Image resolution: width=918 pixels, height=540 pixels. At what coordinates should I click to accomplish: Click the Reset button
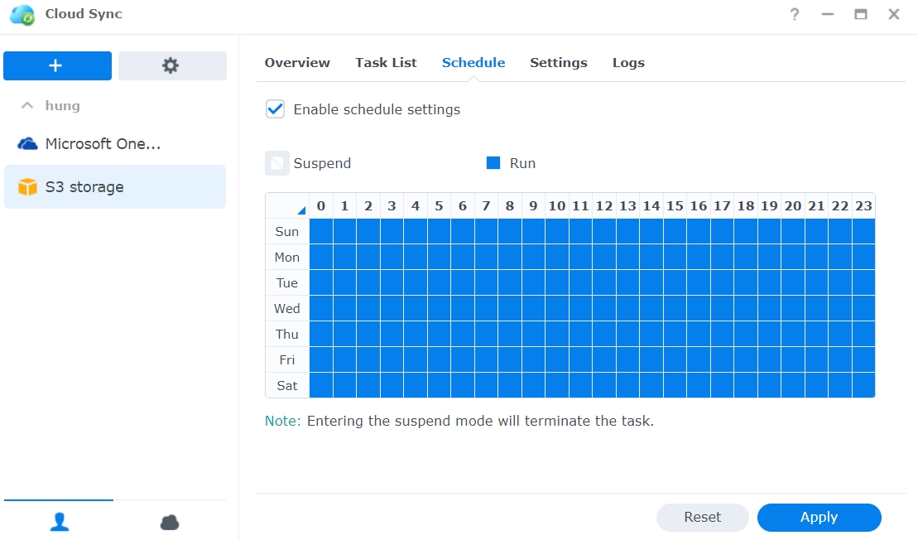[x=702, y=518]
